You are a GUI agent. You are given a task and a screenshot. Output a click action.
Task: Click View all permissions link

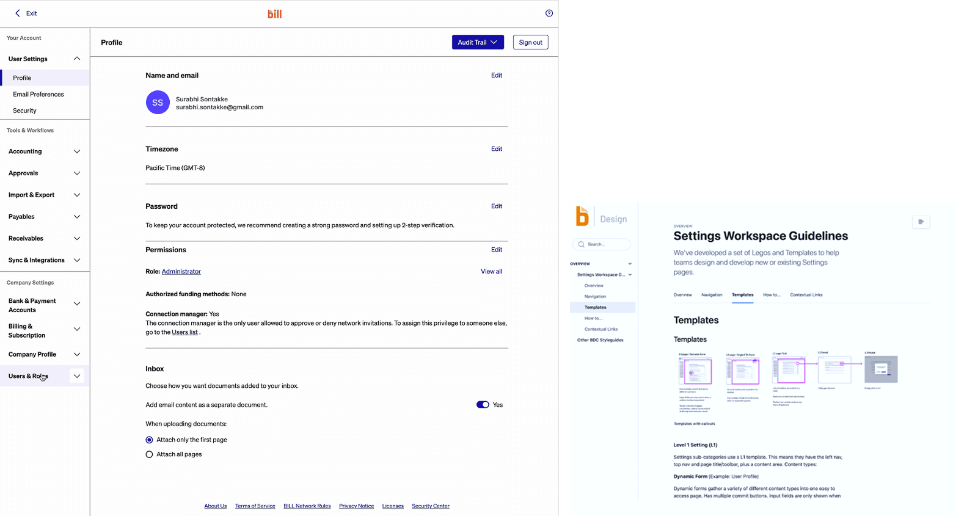point(491,272)
